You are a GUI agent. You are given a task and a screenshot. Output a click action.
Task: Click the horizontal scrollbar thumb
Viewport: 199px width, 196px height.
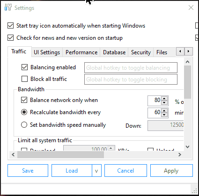(60, 154)
